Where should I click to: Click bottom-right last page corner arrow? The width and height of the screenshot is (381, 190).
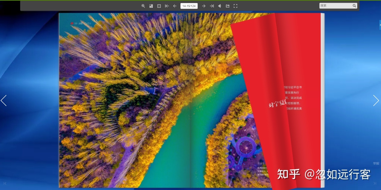point(375,183)
